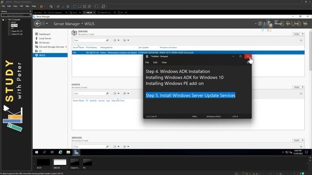
Task: Click the taskbar search icon
Action: coord(44,152)
